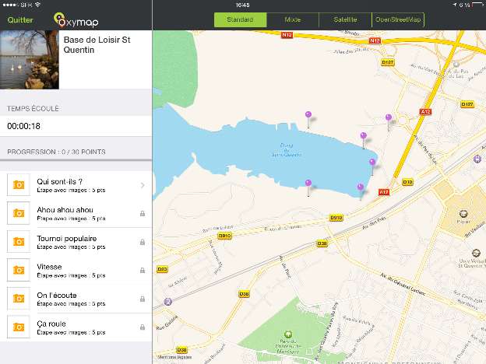Click camera icon for 'Qui sont-ils ?'

pos(19,185)
